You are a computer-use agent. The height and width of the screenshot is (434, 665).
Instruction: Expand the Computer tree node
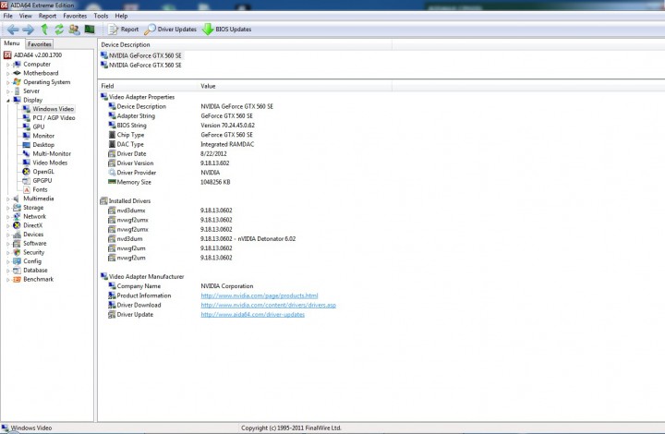[7, 65]
